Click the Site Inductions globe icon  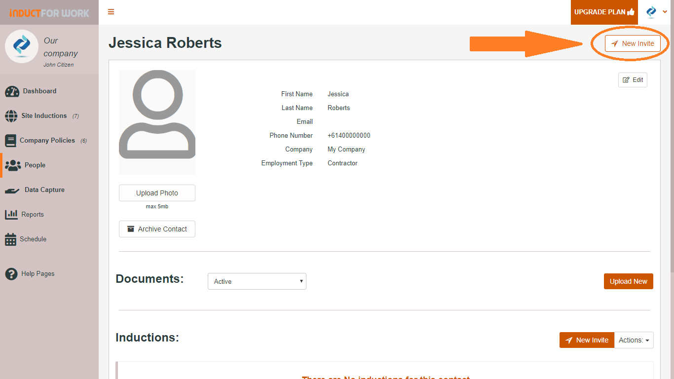pos(11,116)
